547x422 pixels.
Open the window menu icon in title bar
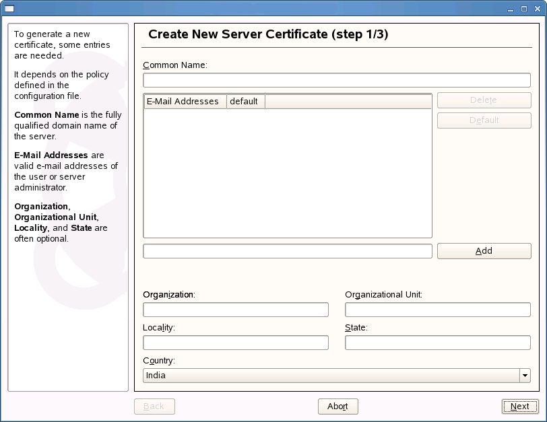tap(9, 8)
